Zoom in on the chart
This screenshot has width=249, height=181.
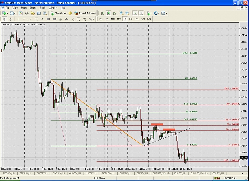(x=122, y=13)
